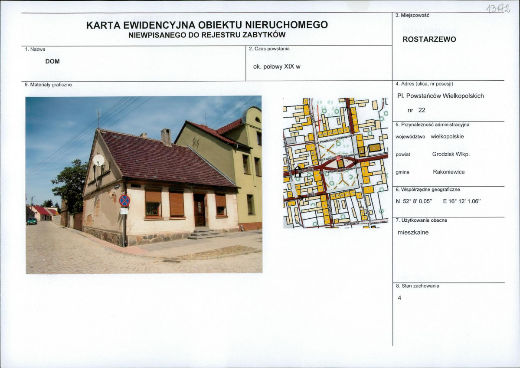The width and height of the screenshot is (520, 368).
Task: Select the address 'Pl. Powstańców Wielkopolskich'
Action: (x=440, y=96)
